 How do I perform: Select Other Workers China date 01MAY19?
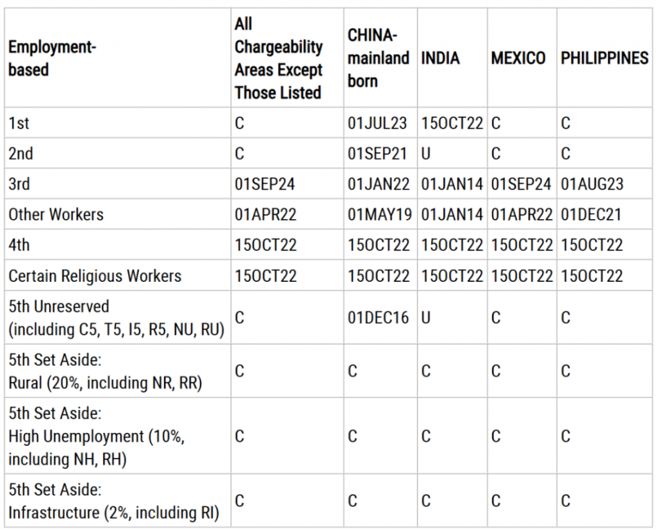coord(379,215)
